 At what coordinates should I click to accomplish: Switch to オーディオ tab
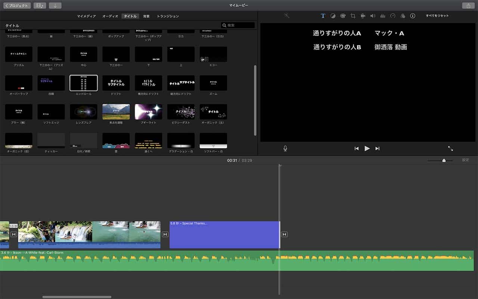click(x=110, y=16)
